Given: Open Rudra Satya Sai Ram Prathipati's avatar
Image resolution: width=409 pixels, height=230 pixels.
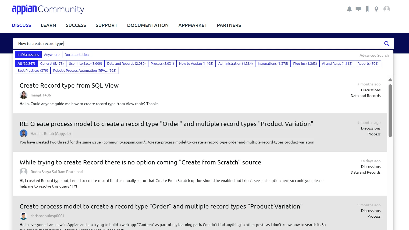Looking at the screenshot, I should point(23,172).
